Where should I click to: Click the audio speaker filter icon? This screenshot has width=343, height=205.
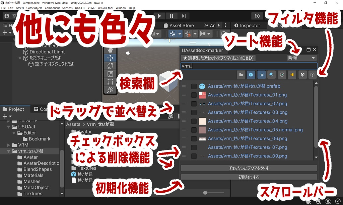[x=293, y=75]
